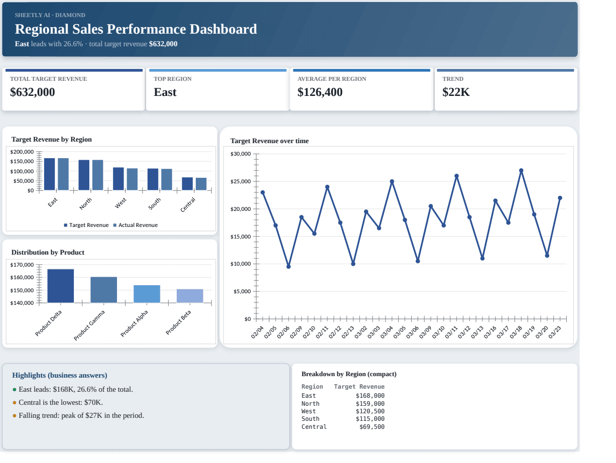Click the Breakdown by Region (compact) heading

(349, 374)
